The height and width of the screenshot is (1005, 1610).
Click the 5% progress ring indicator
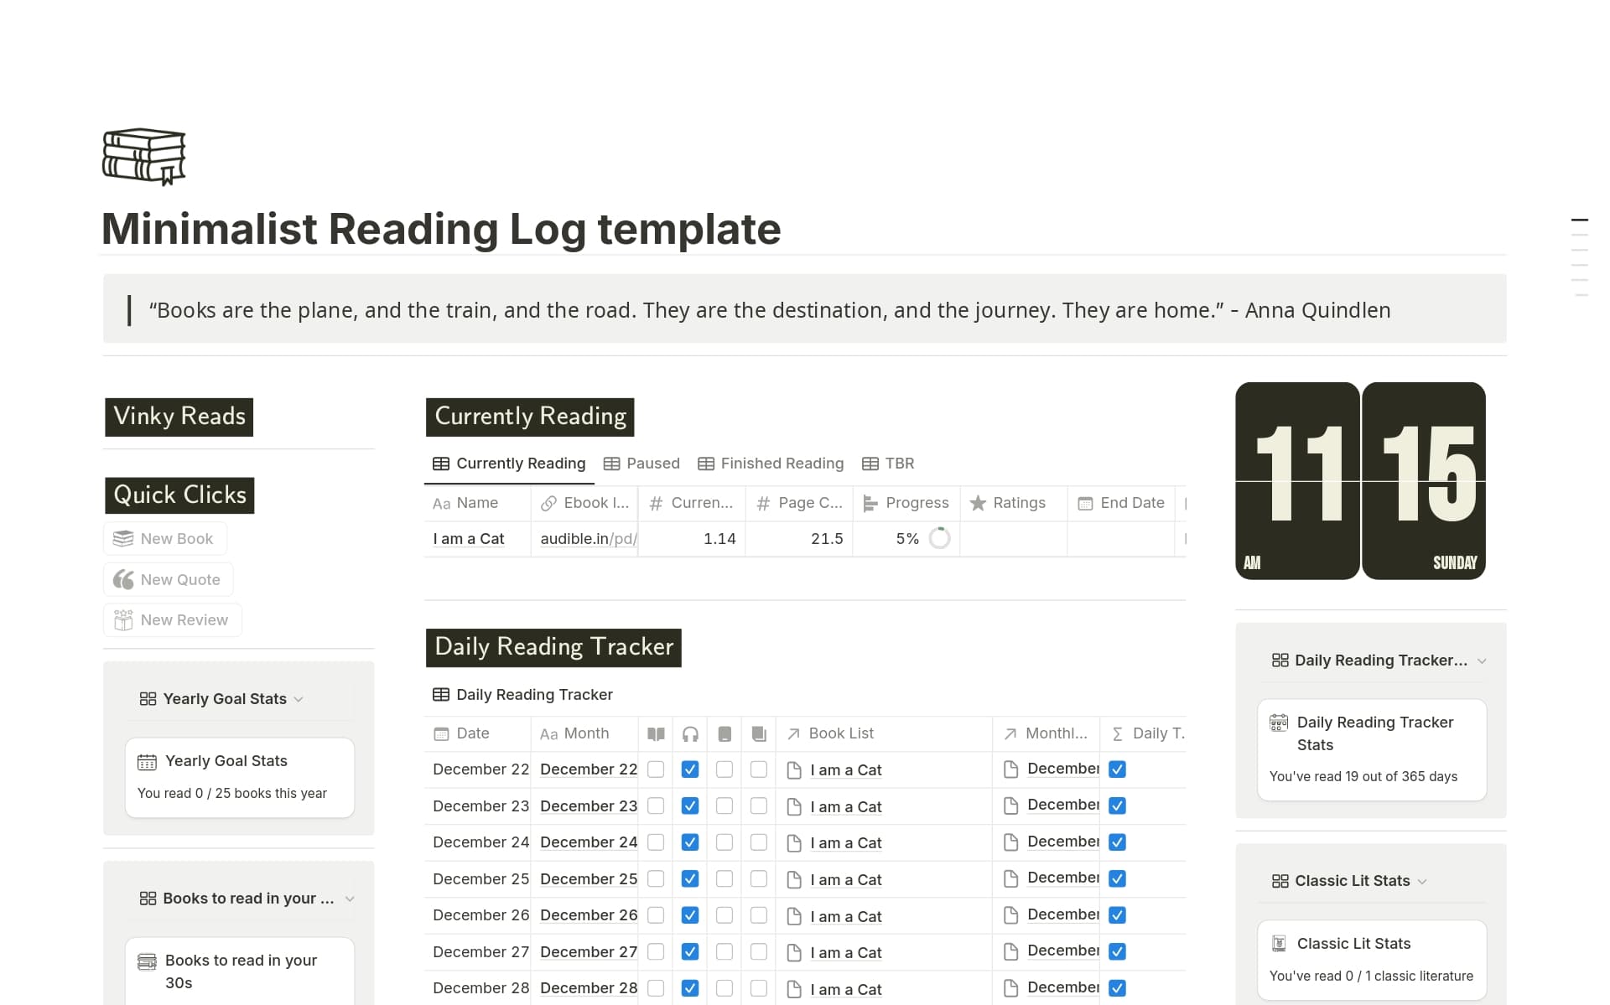[x=940, y=538]
